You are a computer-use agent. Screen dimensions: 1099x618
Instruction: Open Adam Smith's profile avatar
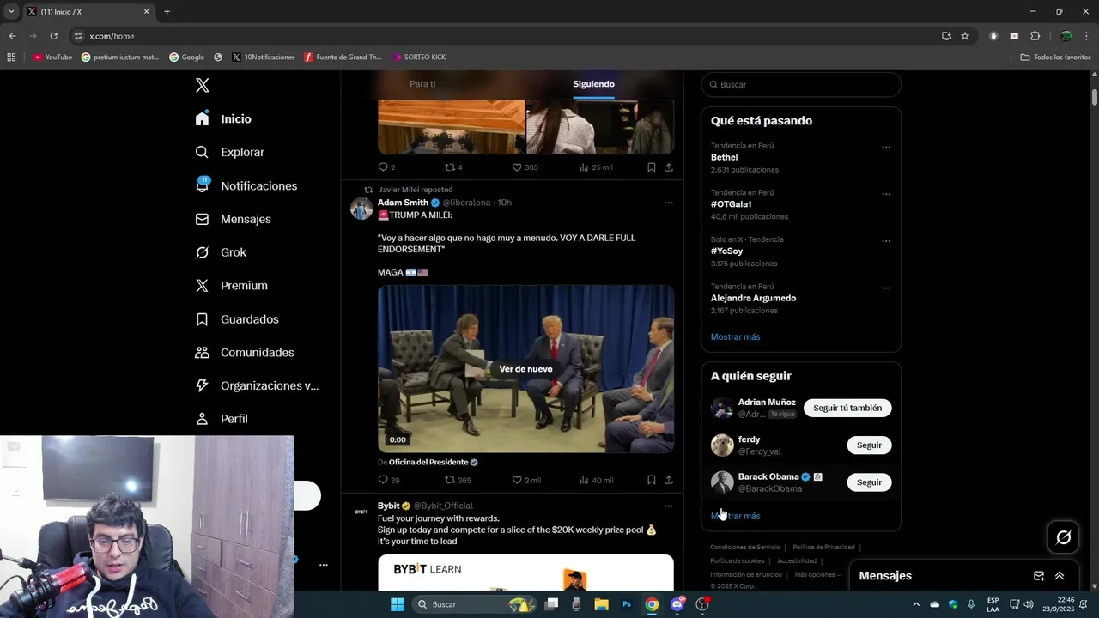(x=361, y=209)
